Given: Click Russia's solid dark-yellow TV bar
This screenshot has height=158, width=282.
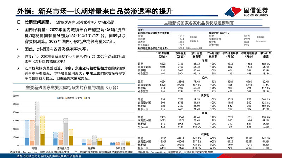Looking at the screenshot, I should click(99, 143).
